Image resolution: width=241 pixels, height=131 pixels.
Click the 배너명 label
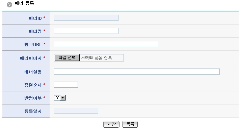click(x=35, y=31)
